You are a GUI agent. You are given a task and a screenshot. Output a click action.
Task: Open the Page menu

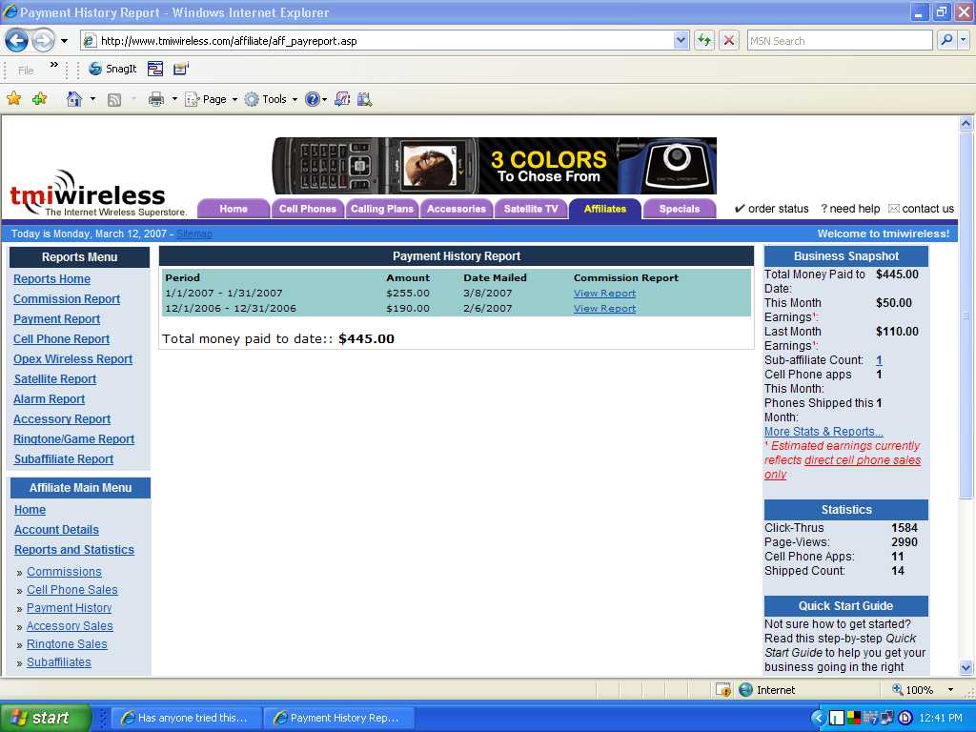(212, 99)
